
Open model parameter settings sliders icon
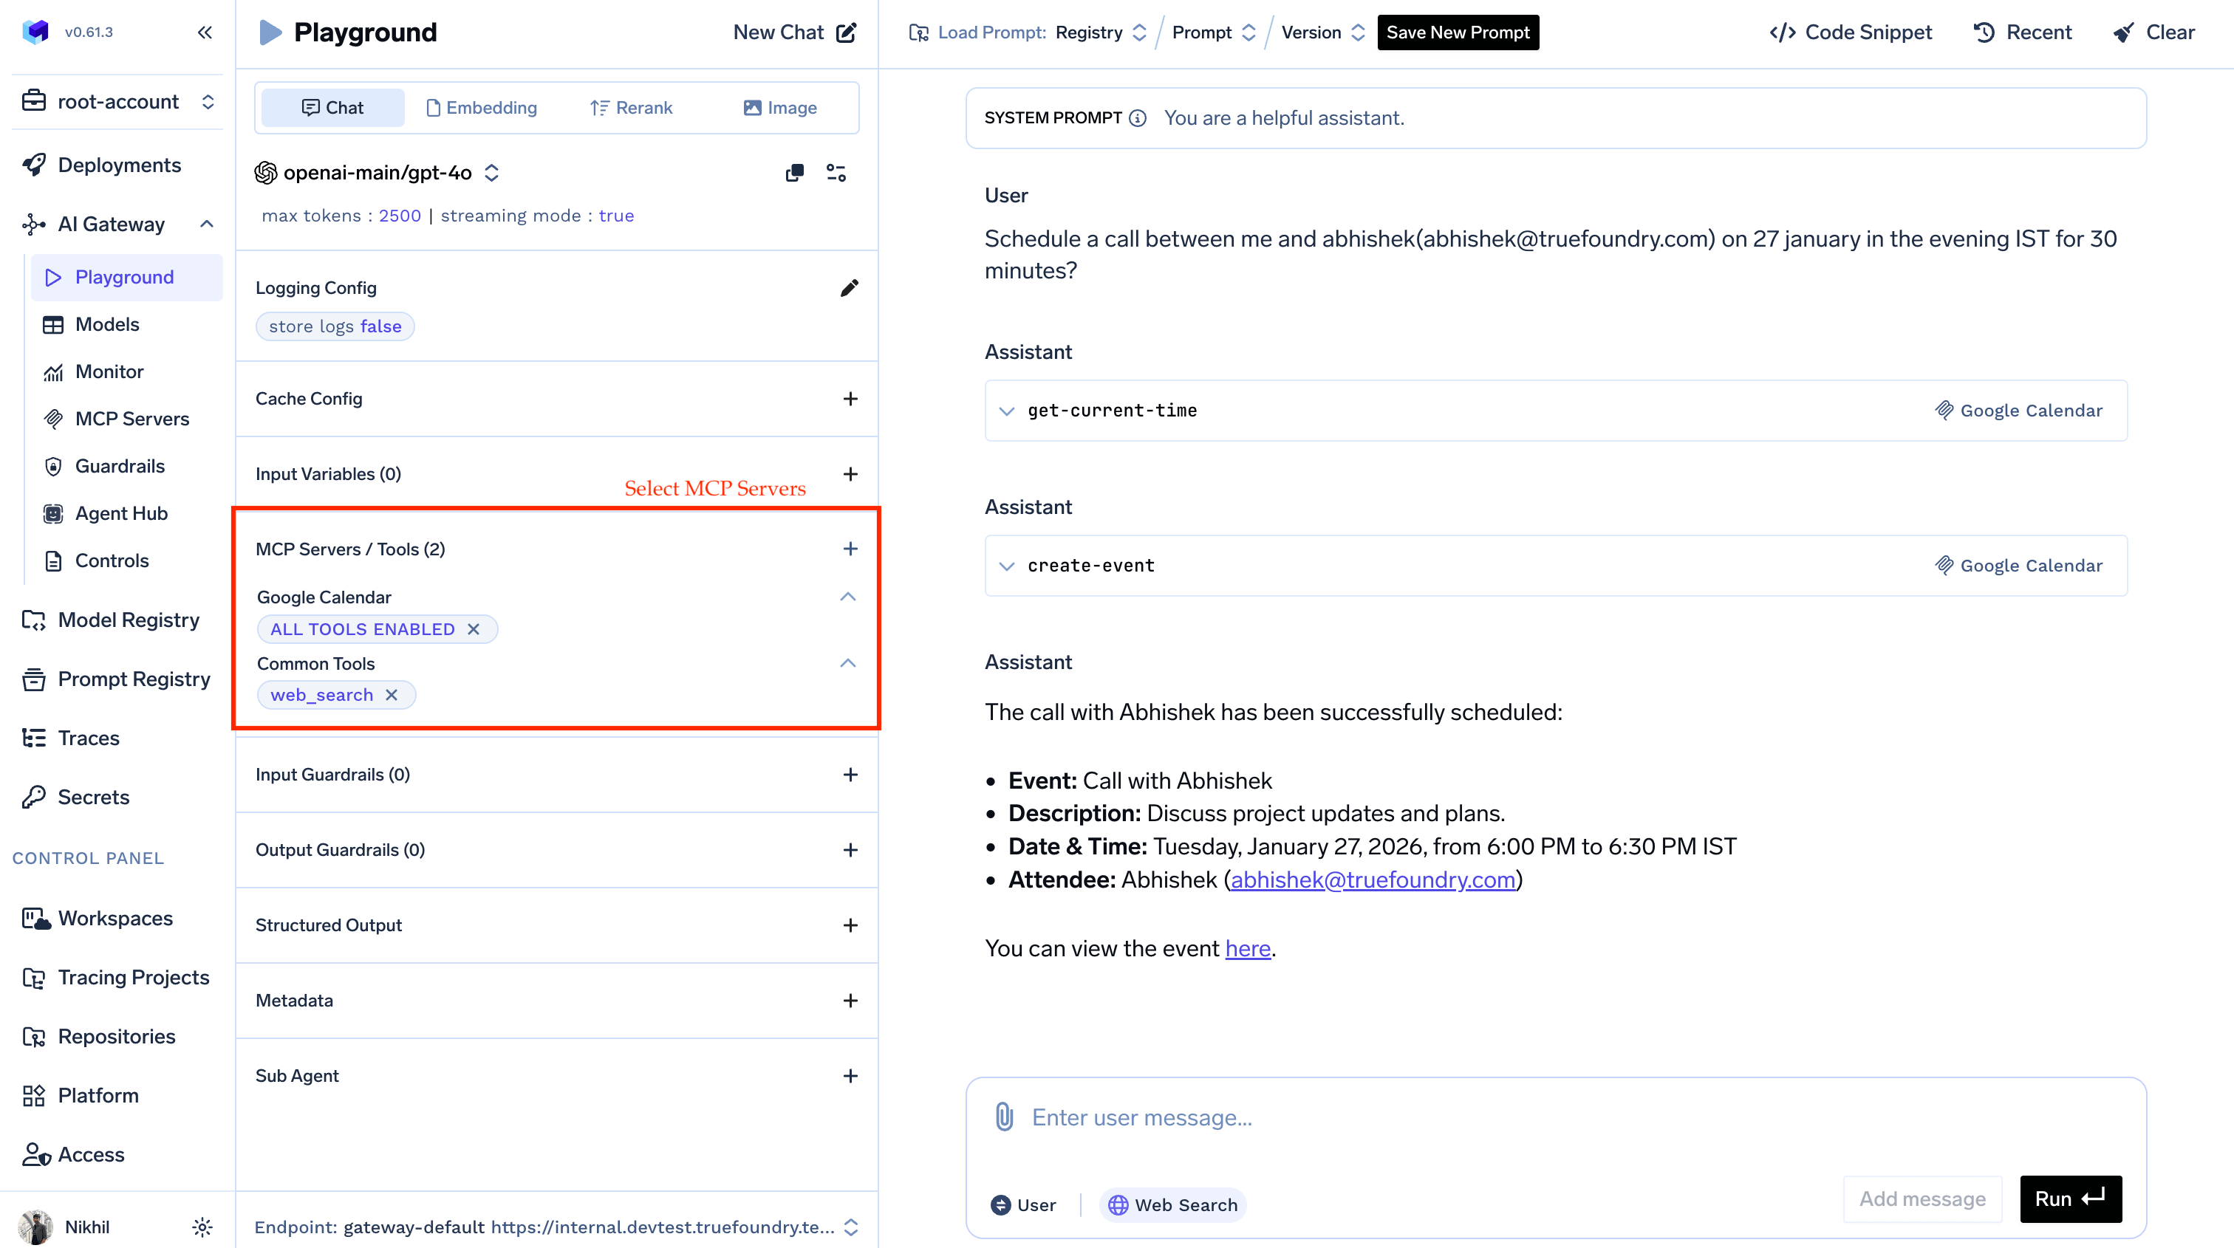tap(836, 173)
